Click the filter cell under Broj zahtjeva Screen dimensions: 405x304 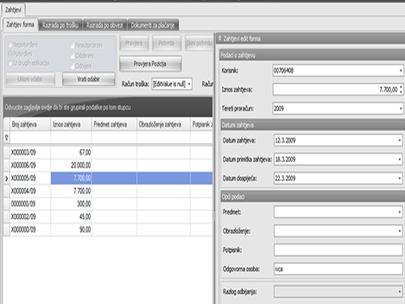30,137
